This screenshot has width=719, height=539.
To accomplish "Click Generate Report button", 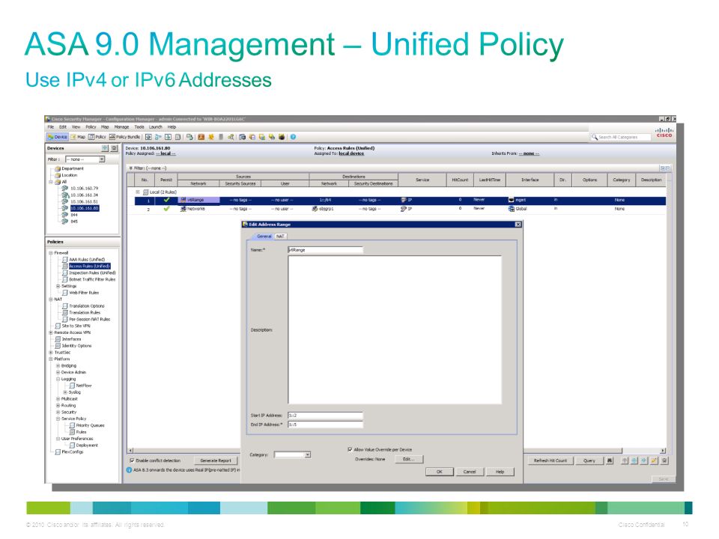I will (x=216, y=460).
